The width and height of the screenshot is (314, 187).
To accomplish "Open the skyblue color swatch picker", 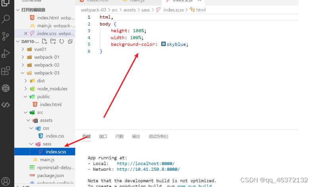I will (163, 44).
